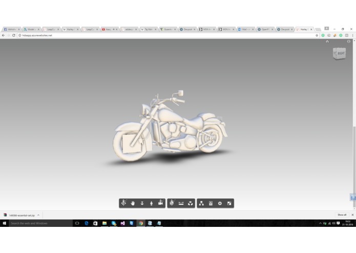
Task: Expand download item options chevron
Action: point(38,215)
